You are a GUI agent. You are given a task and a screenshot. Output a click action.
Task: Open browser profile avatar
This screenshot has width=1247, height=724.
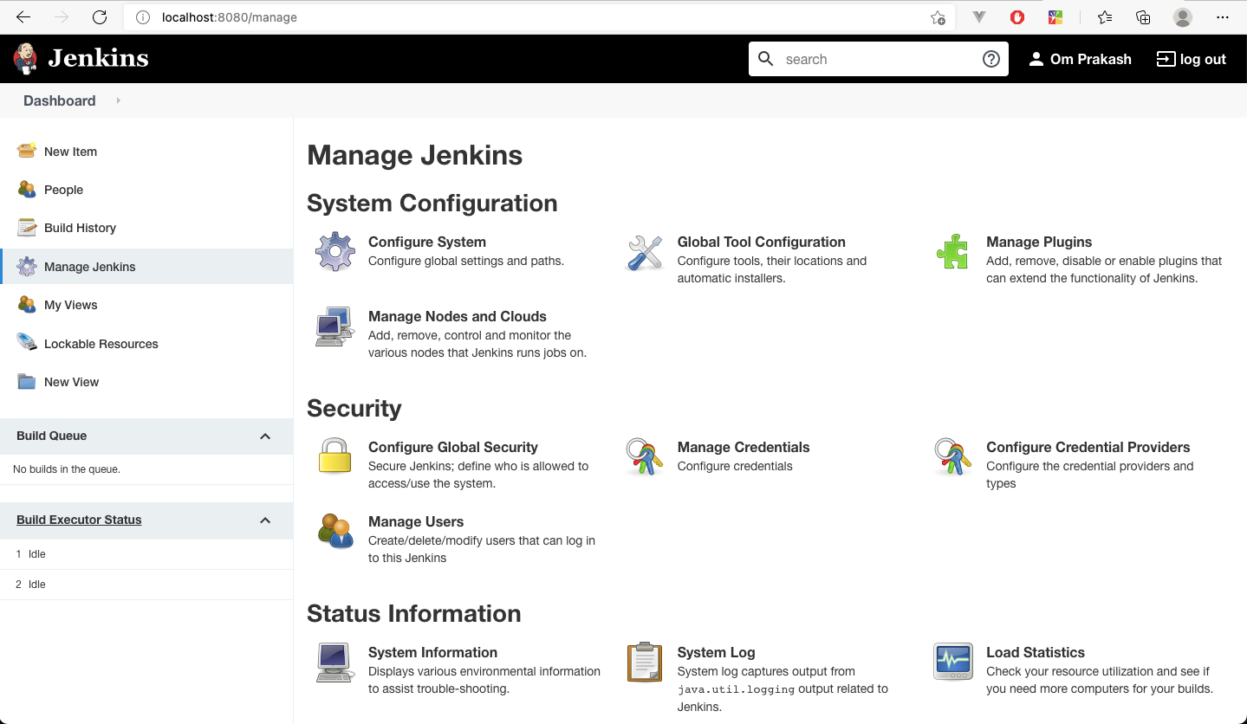tap(1183, 17)
